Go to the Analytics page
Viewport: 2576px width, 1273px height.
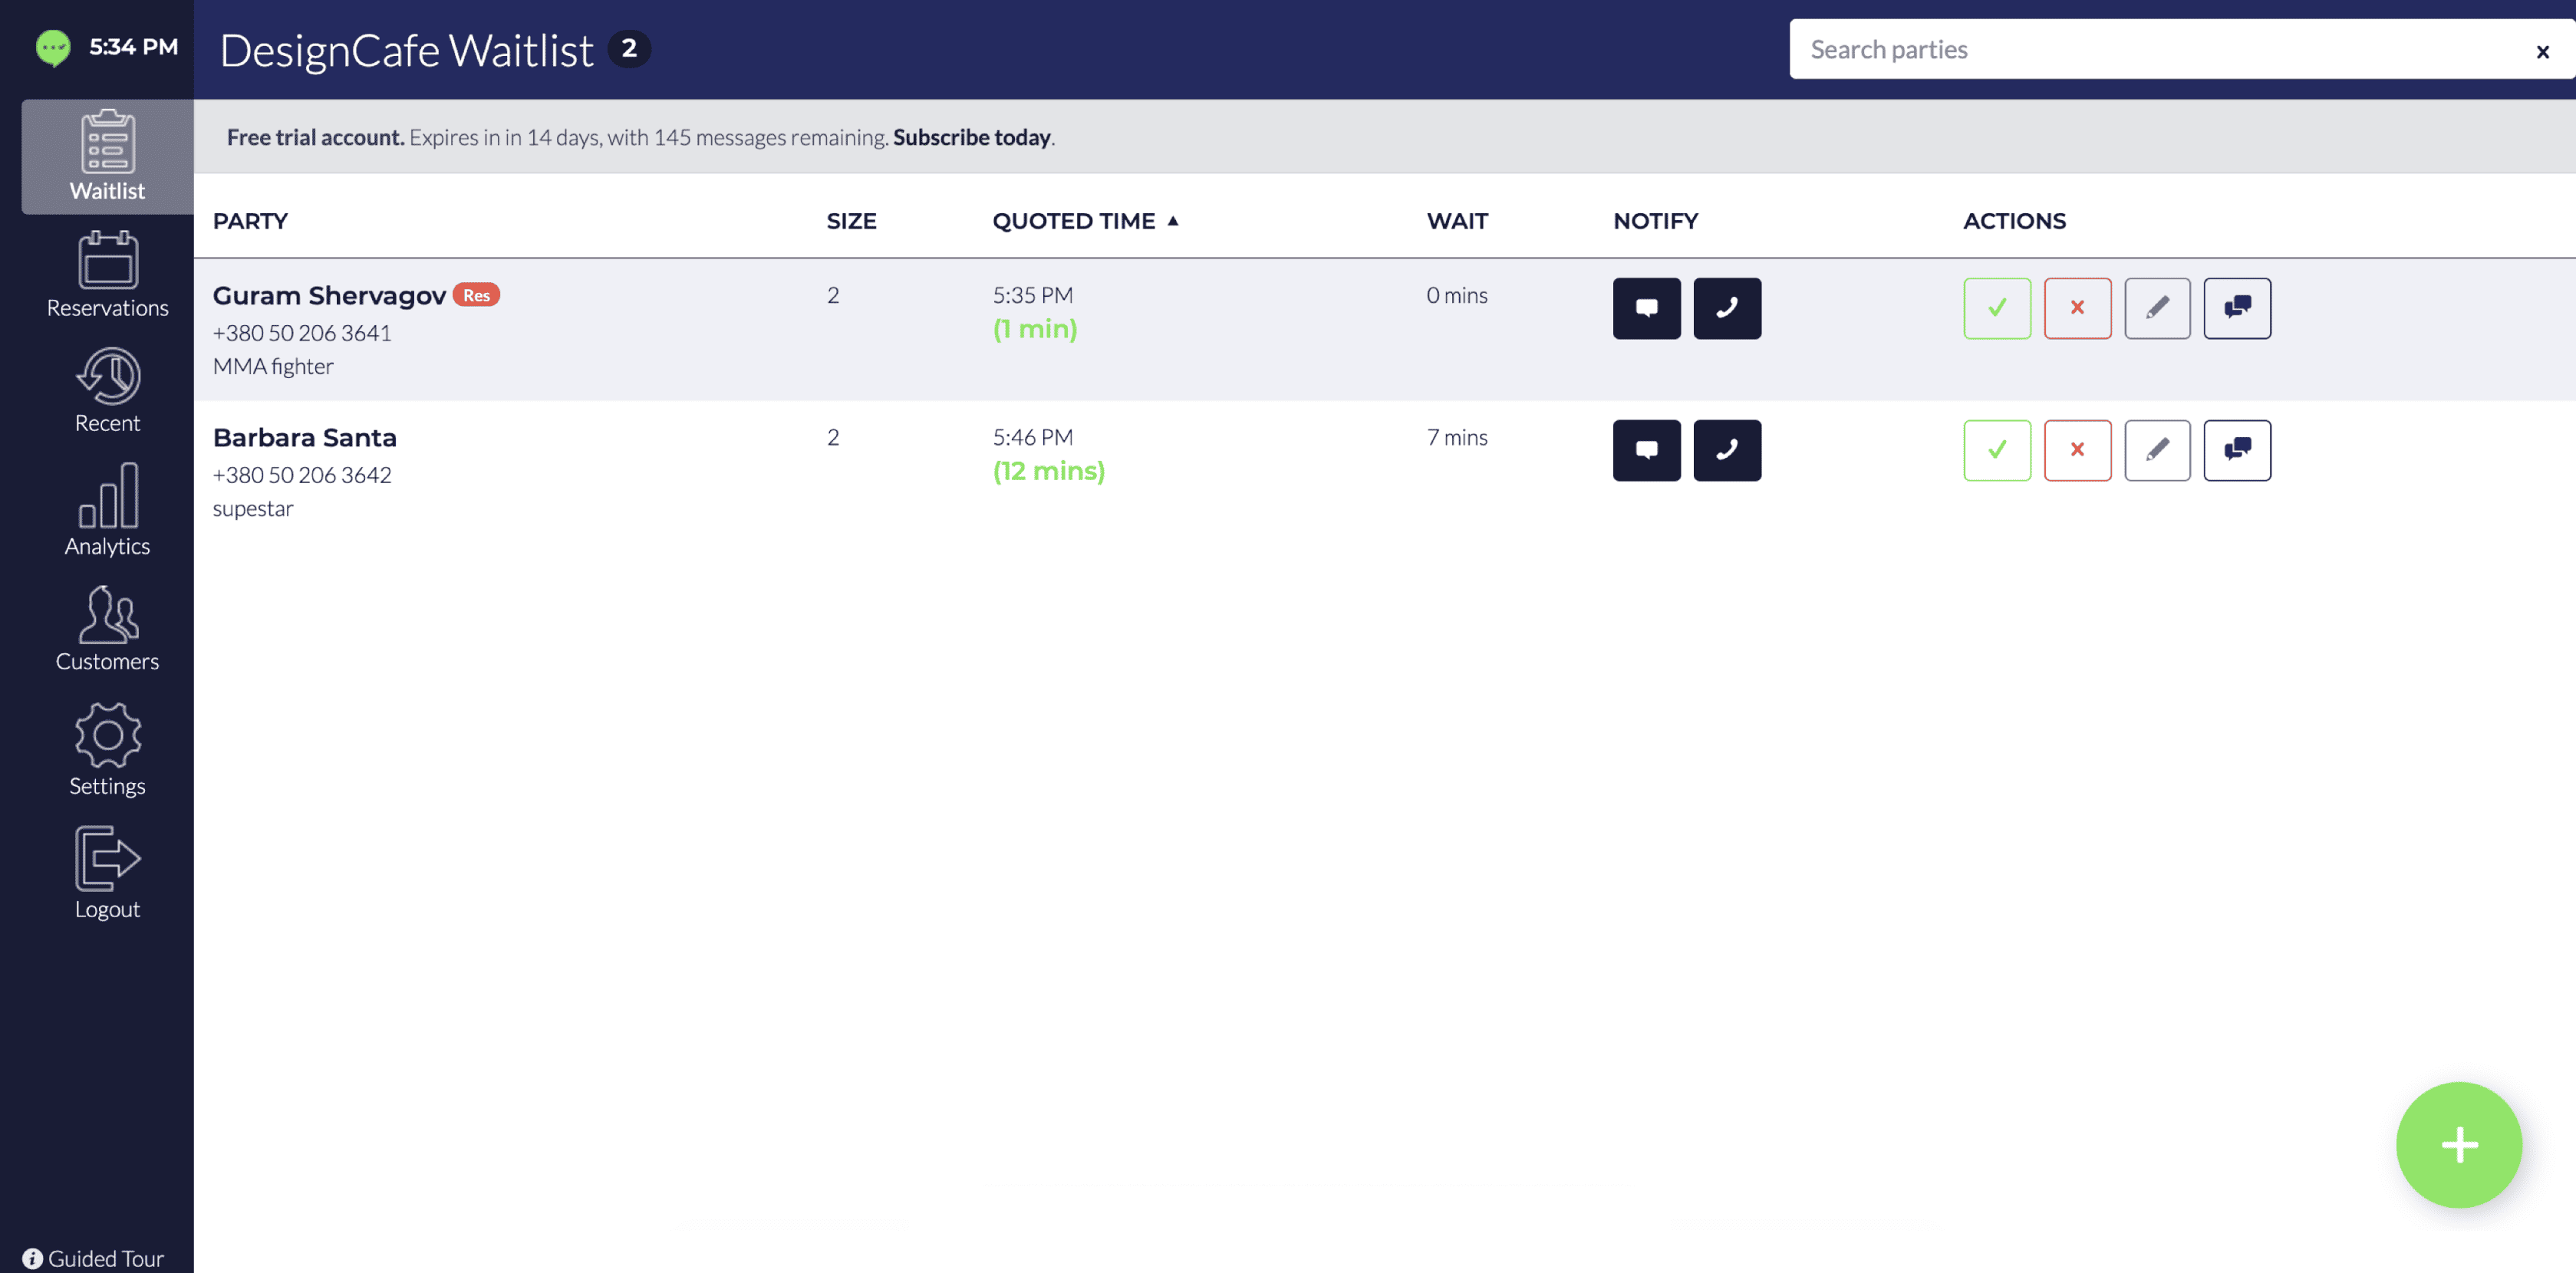(x=107, y=510)
